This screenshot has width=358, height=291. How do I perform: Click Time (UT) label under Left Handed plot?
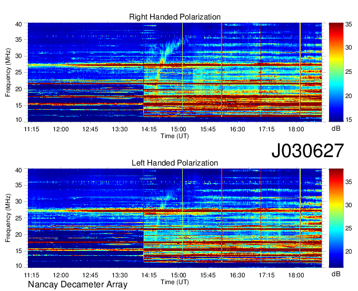(175, 282)
